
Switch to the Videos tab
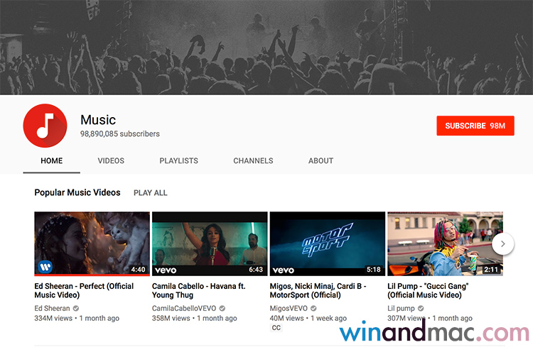111,161
